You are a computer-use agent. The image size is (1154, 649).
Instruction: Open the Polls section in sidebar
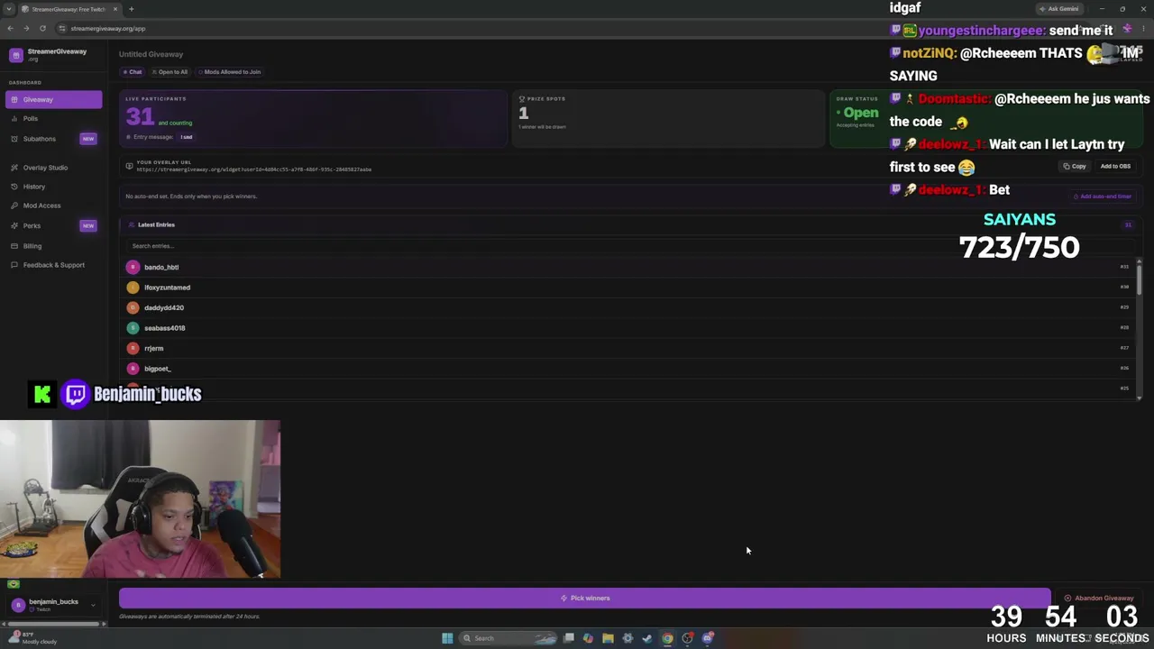coord(55,119)
